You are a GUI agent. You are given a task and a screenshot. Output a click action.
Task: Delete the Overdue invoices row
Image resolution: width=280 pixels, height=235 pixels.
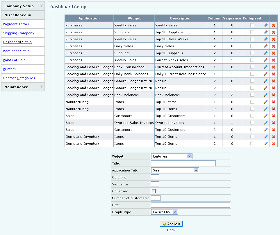[x=274, y=123]
